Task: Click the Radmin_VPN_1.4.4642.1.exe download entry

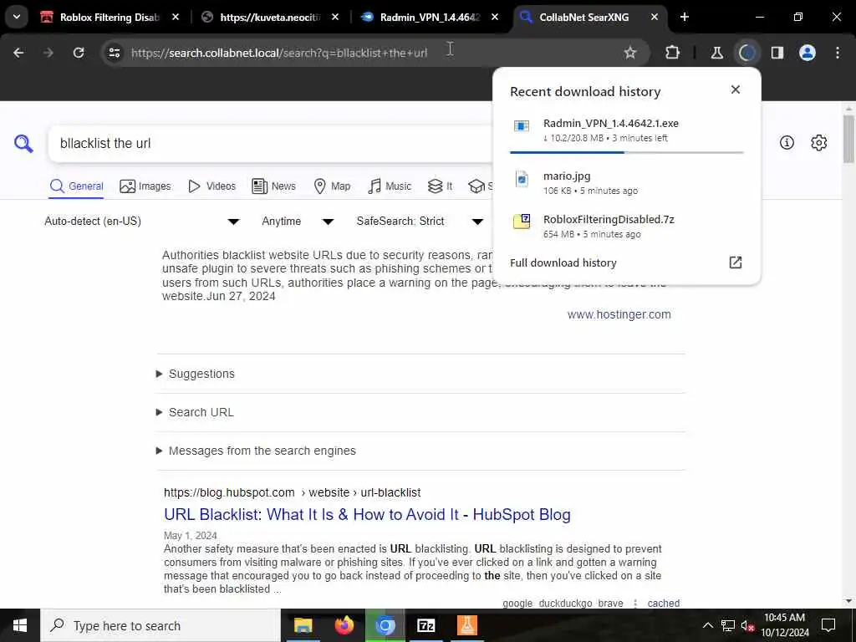Action: pyautogui.click(x=626, y=130)
